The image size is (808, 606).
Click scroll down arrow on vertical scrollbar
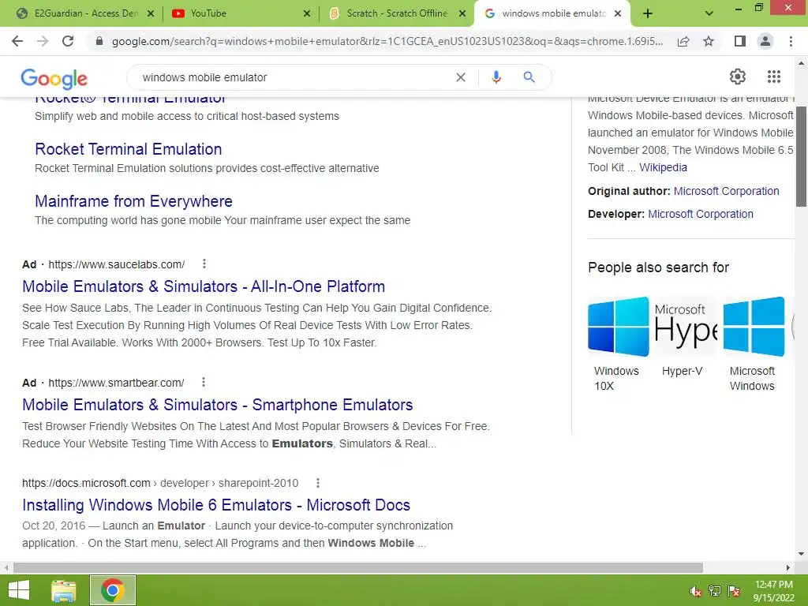[802, 555]
